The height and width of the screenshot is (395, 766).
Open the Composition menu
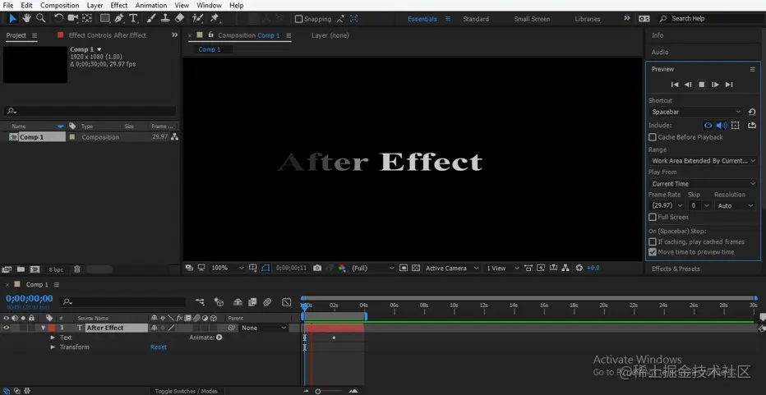[60, 6]
